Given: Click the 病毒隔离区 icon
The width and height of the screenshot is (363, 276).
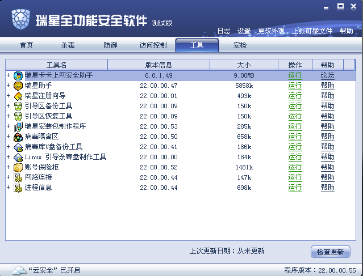Looking at the screenshot, I should tap(18, 137).
